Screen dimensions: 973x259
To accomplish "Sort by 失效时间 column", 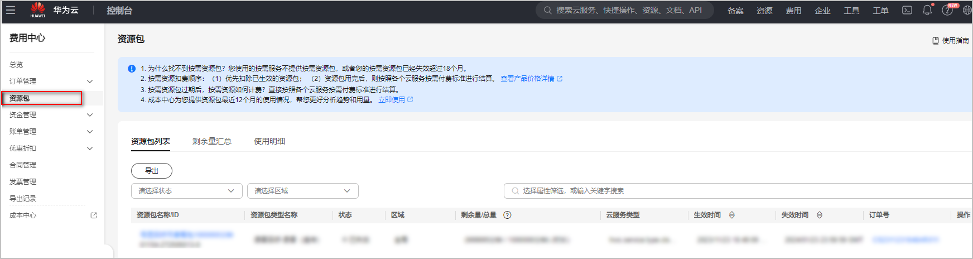I will point(820,215).
